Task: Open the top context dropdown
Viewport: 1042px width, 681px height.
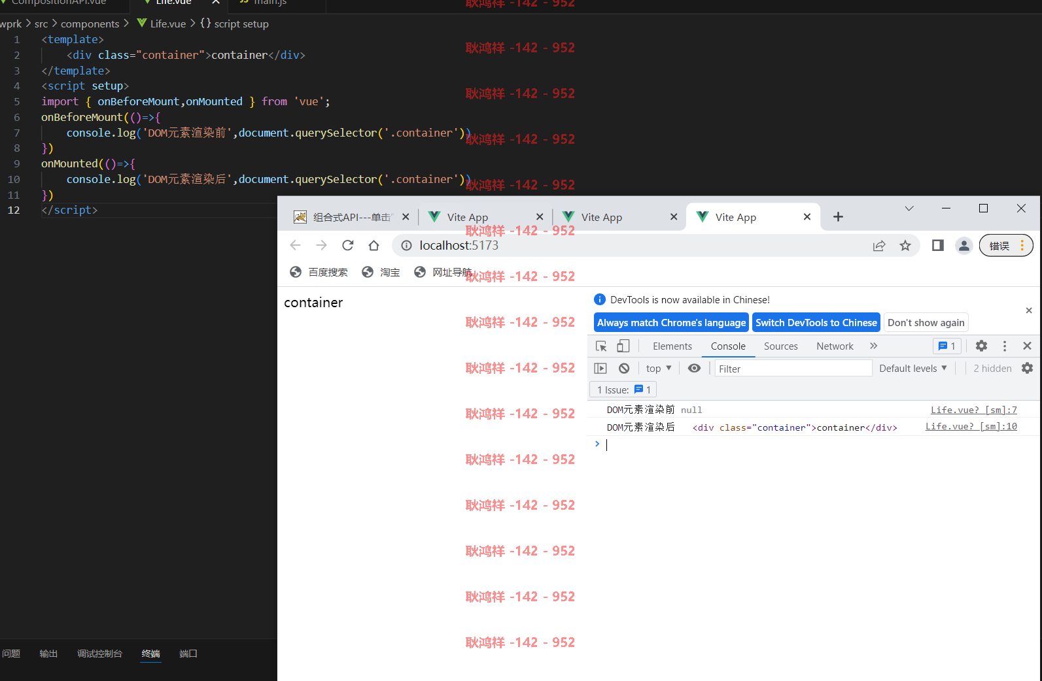Action: click(659, 369)
